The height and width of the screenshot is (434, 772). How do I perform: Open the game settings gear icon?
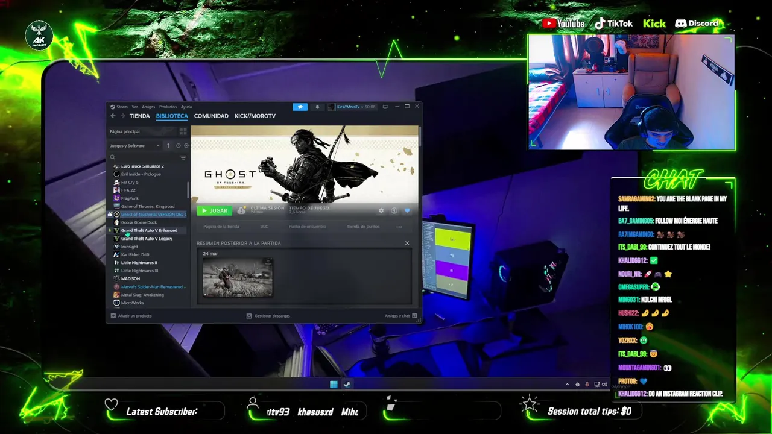point(381,210)
